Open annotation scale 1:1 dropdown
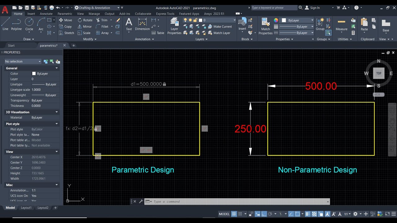This screenshot has width=397, height=223. [347, 214]
